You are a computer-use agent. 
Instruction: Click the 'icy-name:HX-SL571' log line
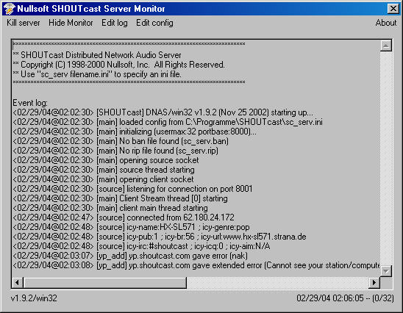point(132,227)
